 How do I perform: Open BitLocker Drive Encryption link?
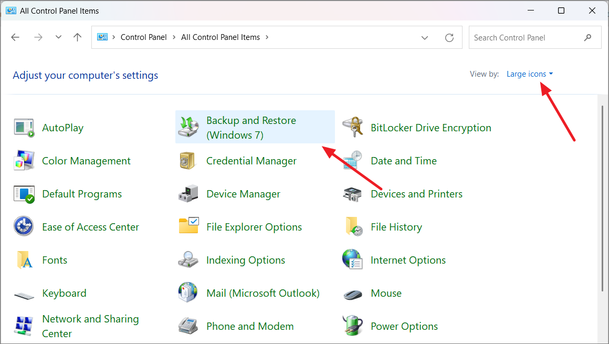430,128
